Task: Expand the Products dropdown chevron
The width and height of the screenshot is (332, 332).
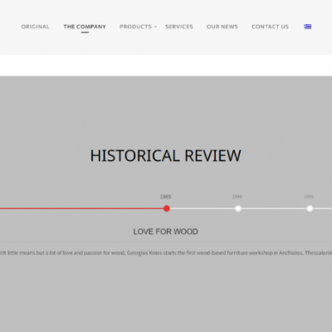Action: tap(156, 27)
